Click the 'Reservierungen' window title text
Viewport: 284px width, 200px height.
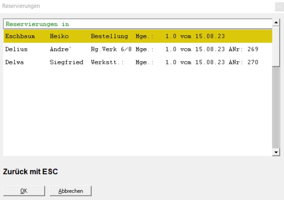tap(21, 6)
